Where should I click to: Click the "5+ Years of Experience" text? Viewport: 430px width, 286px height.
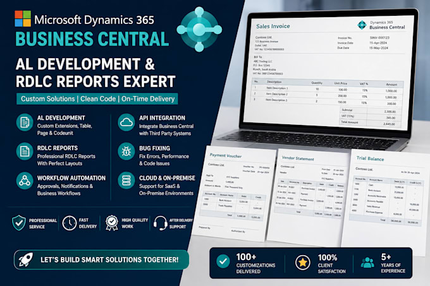[x=393, y=263]
